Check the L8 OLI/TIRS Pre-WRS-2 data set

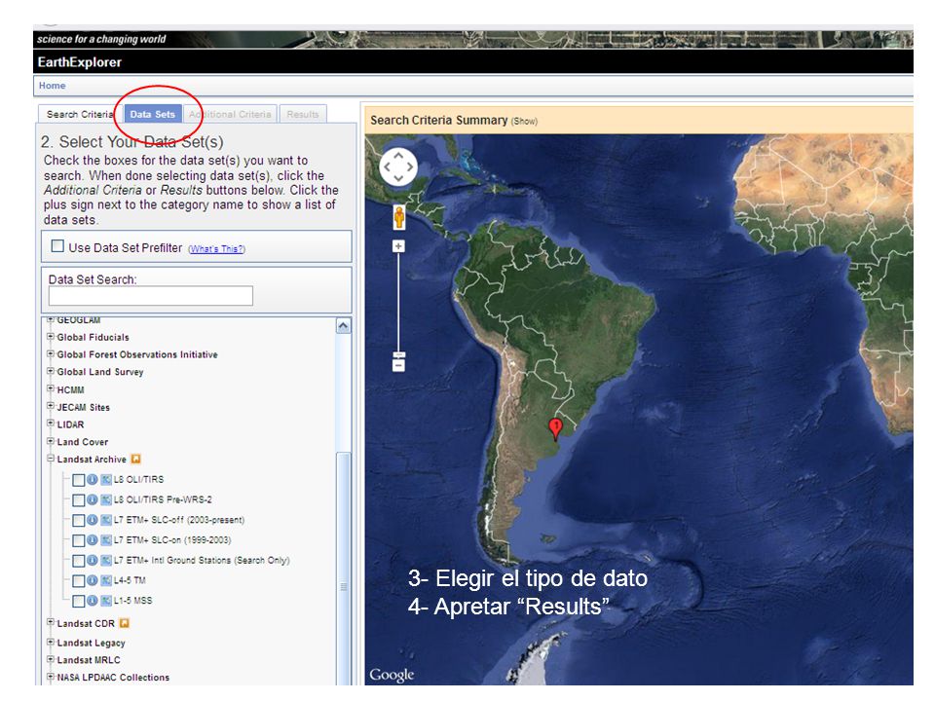pyautogui.click(x=79, y=500)
